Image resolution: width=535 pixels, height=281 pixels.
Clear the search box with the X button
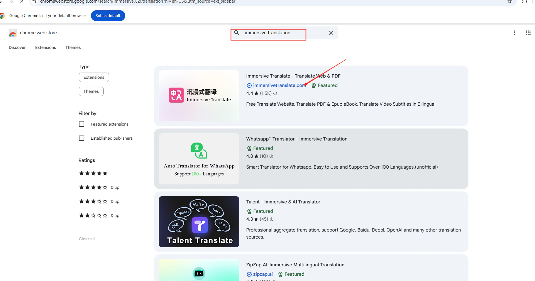(331, 33)
